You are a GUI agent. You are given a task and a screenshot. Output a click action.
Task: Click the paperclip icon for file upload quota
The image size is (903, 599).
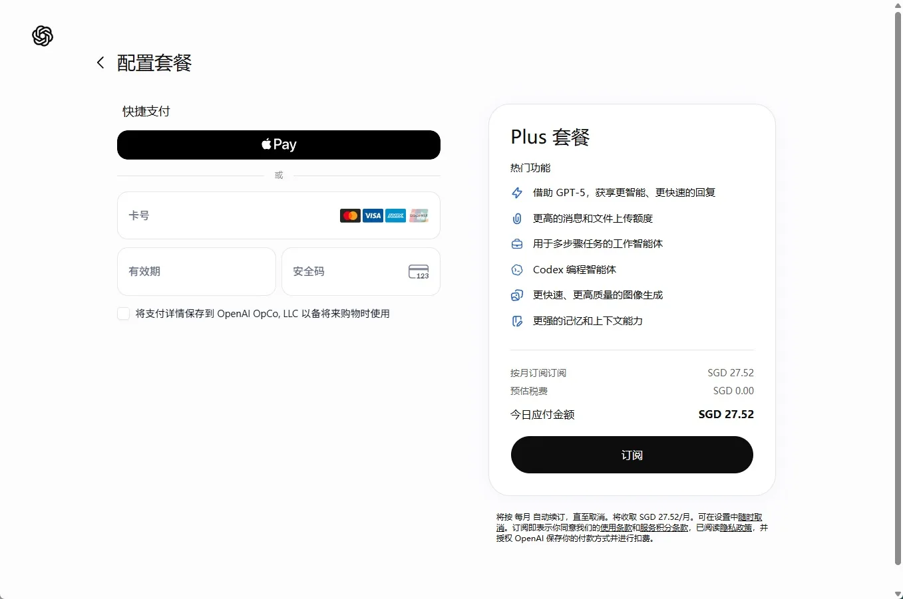(517, 219)
